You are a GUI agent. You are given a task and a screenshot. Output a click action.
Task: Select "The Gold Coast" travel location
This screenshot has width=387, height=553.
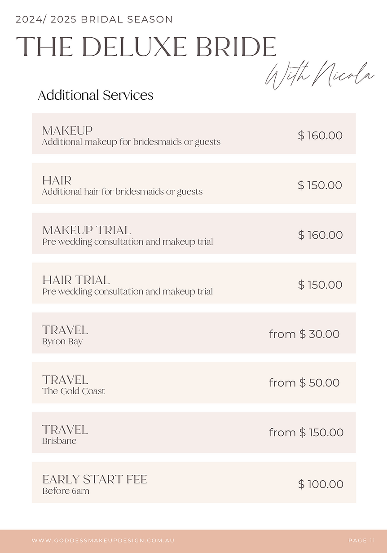(74, 391)
